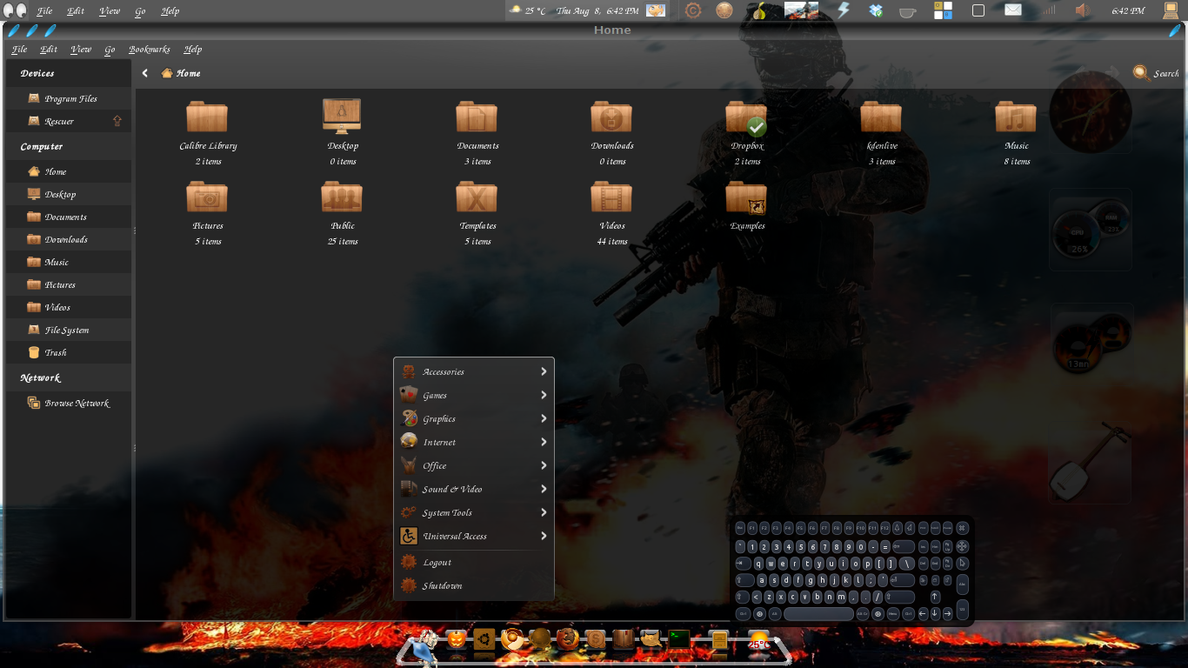The height and width of the screenshot is (668, 1188).
Task: Select Videos in the sidebar
Action: coord(69,307)
